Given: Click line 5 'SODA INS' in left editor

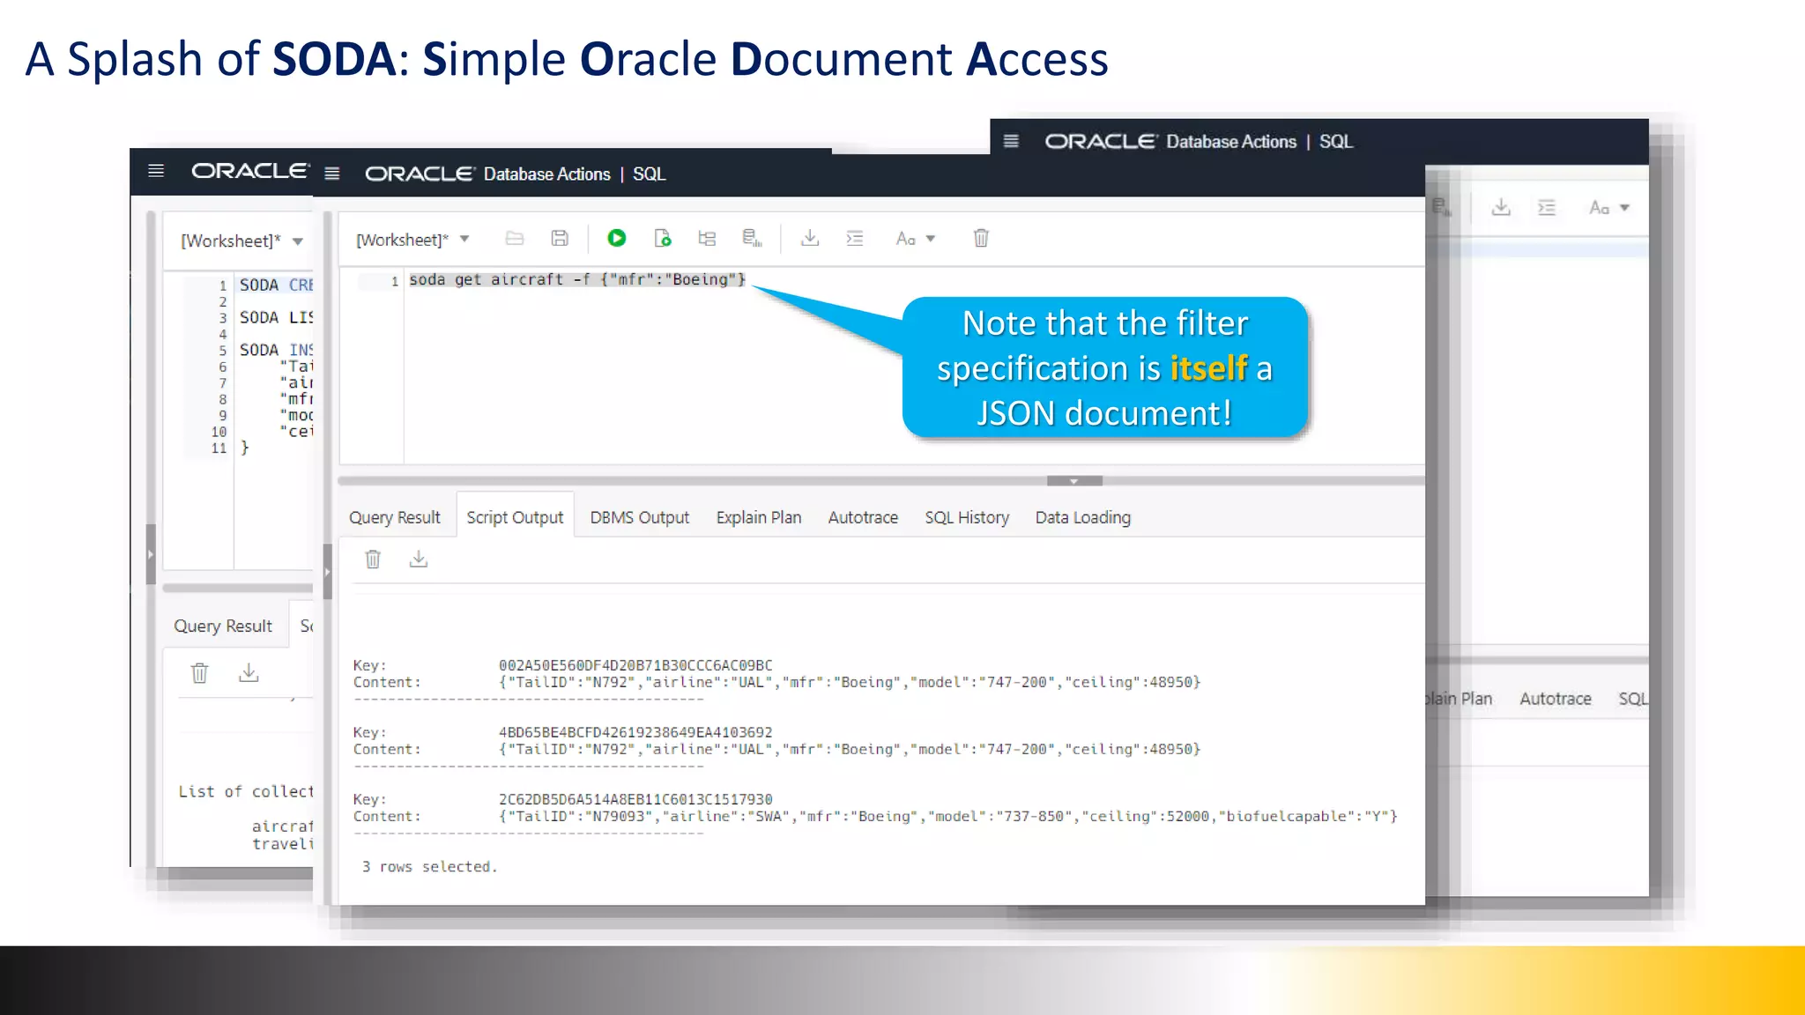Looking at the screenshot, I should pyautogui.click(x=276, y=350).
